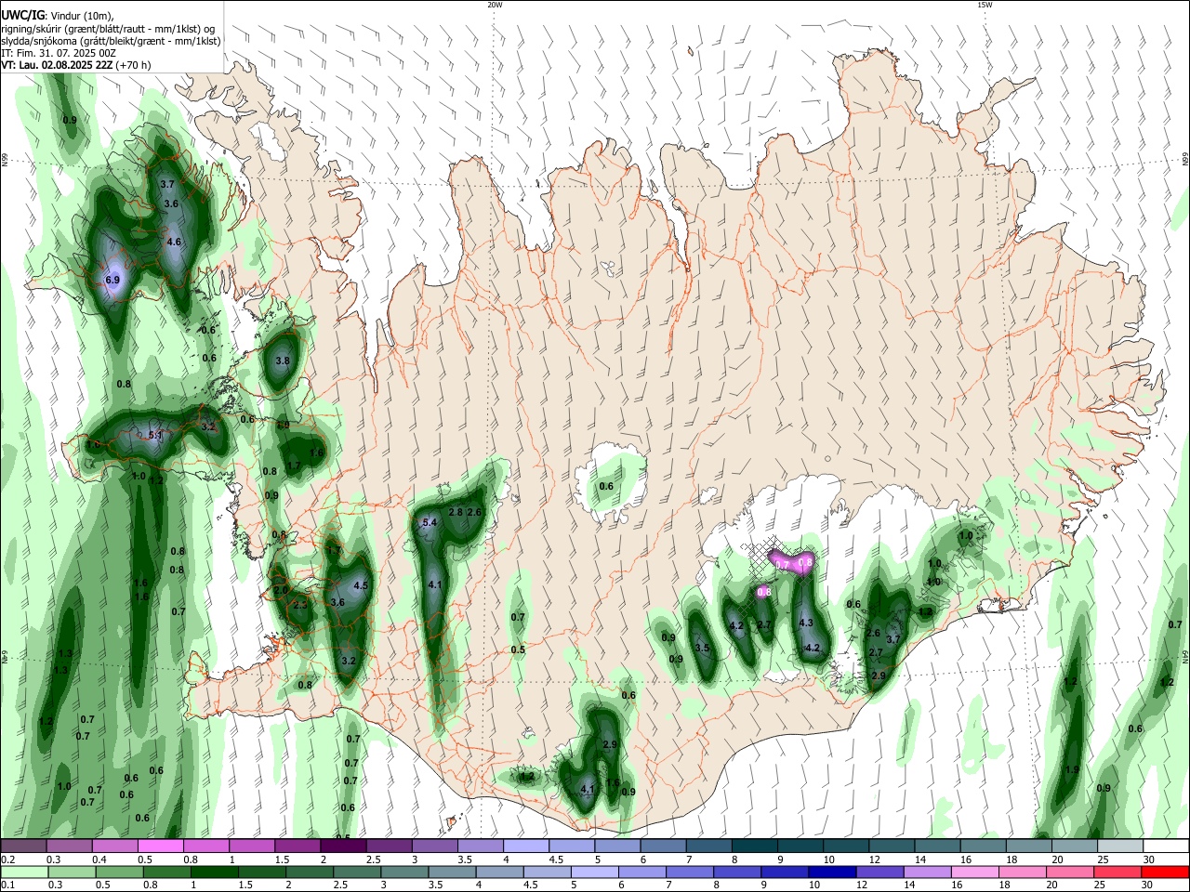The image size is (1190, 892).
Task: Click the 0.2 swatch starting the upper legend row
Action: [x=24, y=846]
